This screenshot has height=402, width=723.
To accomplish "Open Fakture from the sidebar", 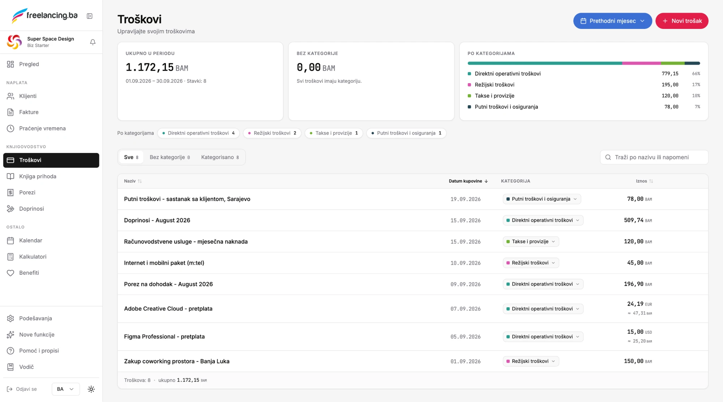I will [x=51, y=112].
